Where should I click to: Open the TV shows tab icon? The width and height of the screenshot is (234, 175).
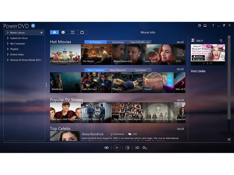click(82, 32)
